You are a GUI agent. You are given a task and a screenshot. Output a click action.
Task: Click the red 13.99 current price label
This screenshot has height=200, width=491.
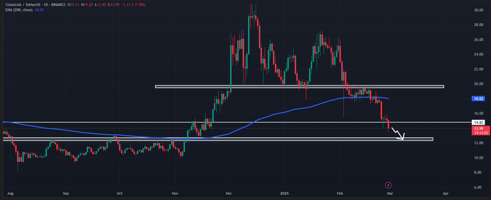coord(479,129)
